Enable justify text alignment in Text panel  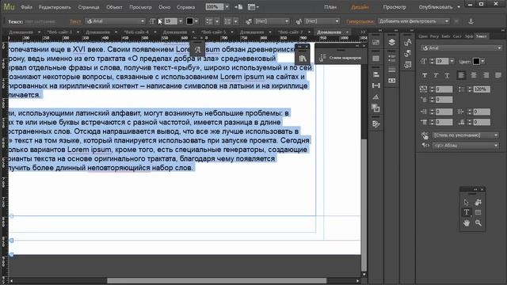[x=498, y=75]
